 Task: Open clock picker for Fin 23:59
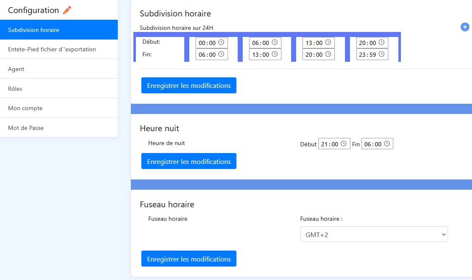382,54
